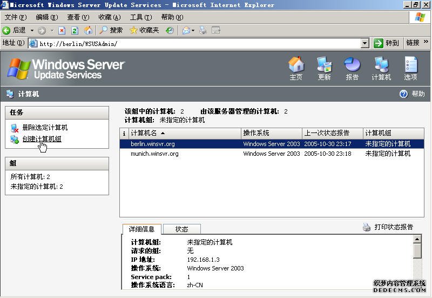Click the 打印状态报告 link
The image size is (432, 298).
coord(394,227)
